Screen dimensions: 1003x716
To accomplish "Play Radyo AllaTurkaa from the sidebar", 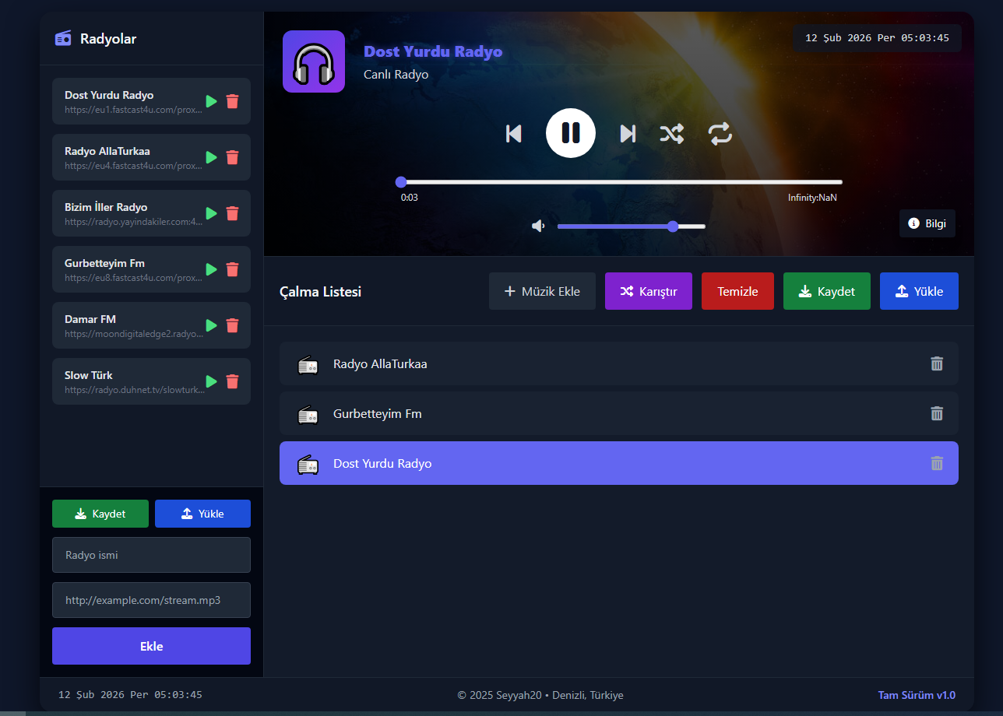I will click(x=211, y=157).
